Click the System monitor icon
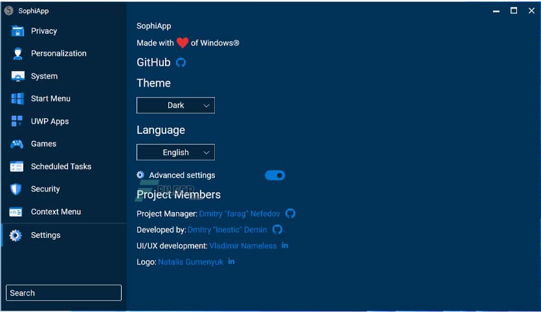Image resolution: width=541 pixels, height=313 pixels. pos(17,76)
